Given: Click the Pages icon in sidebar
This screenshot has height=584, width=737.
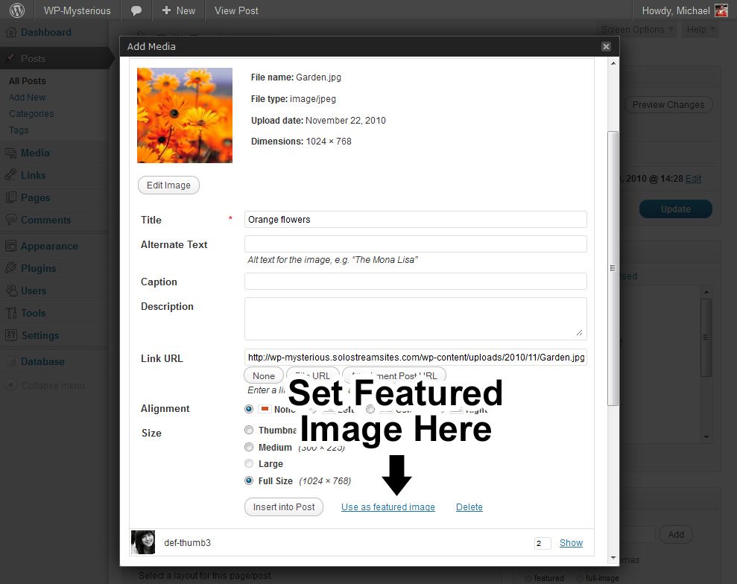Looking at the screenshot, I should pos(11,197).
